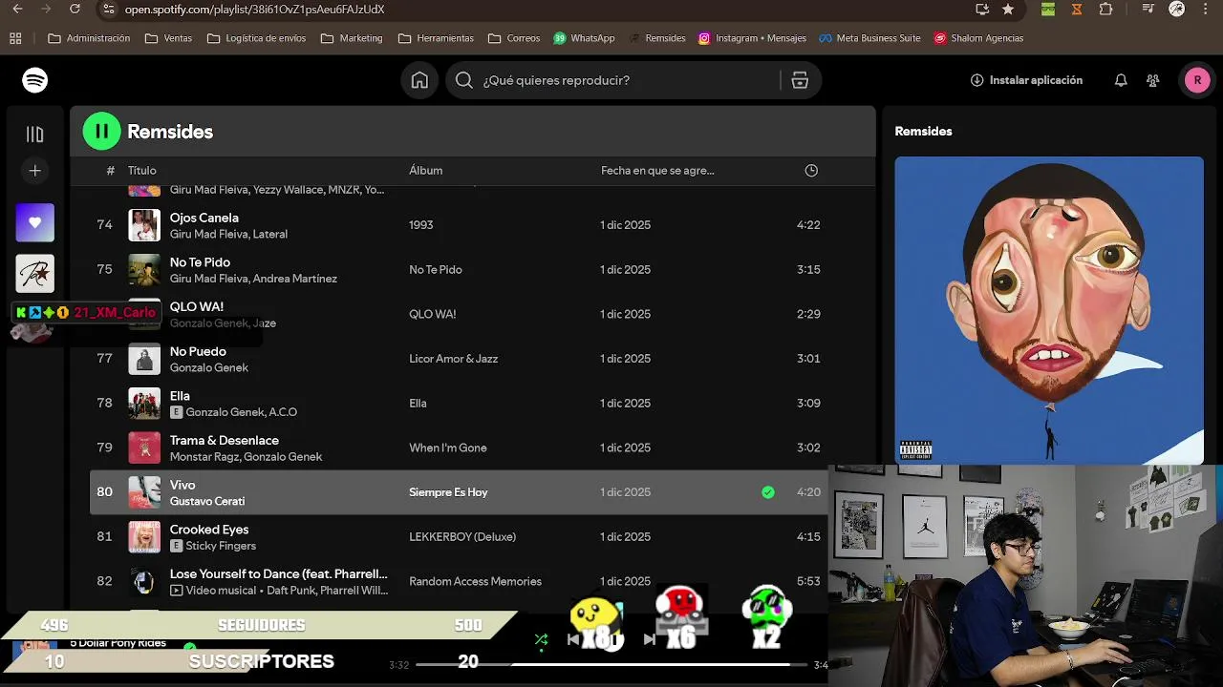Open the Remsides bookmark
1223x687 pixels.
(x=656, y=38)
